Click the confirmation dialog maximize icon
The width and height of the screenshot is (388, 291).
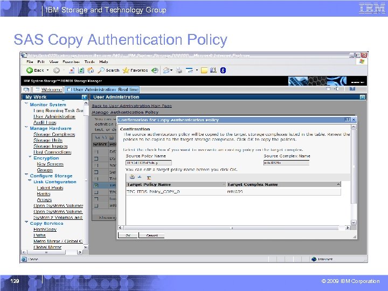pos(348,120)
